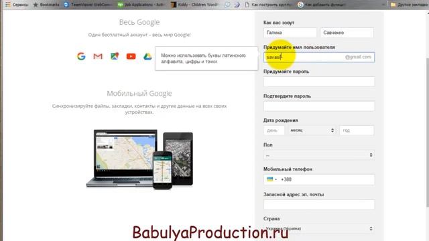Click the Придумайте имя пользователя label

point(299,48)
